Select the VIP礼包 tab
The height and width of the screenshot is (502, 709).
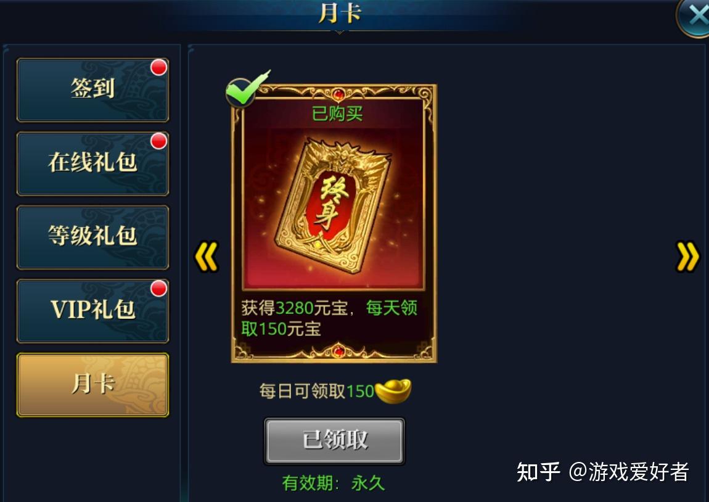[92, 311]
